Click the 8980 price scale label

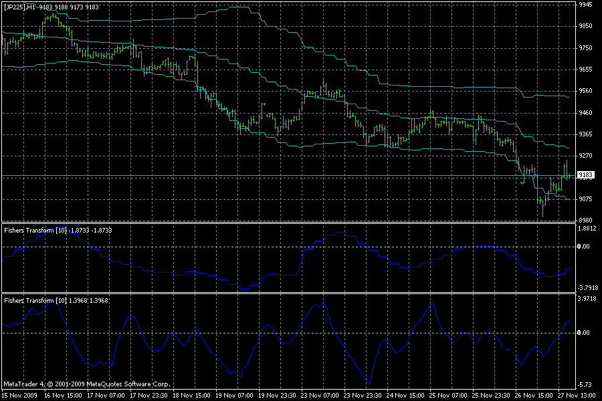[x=585, y=220]
